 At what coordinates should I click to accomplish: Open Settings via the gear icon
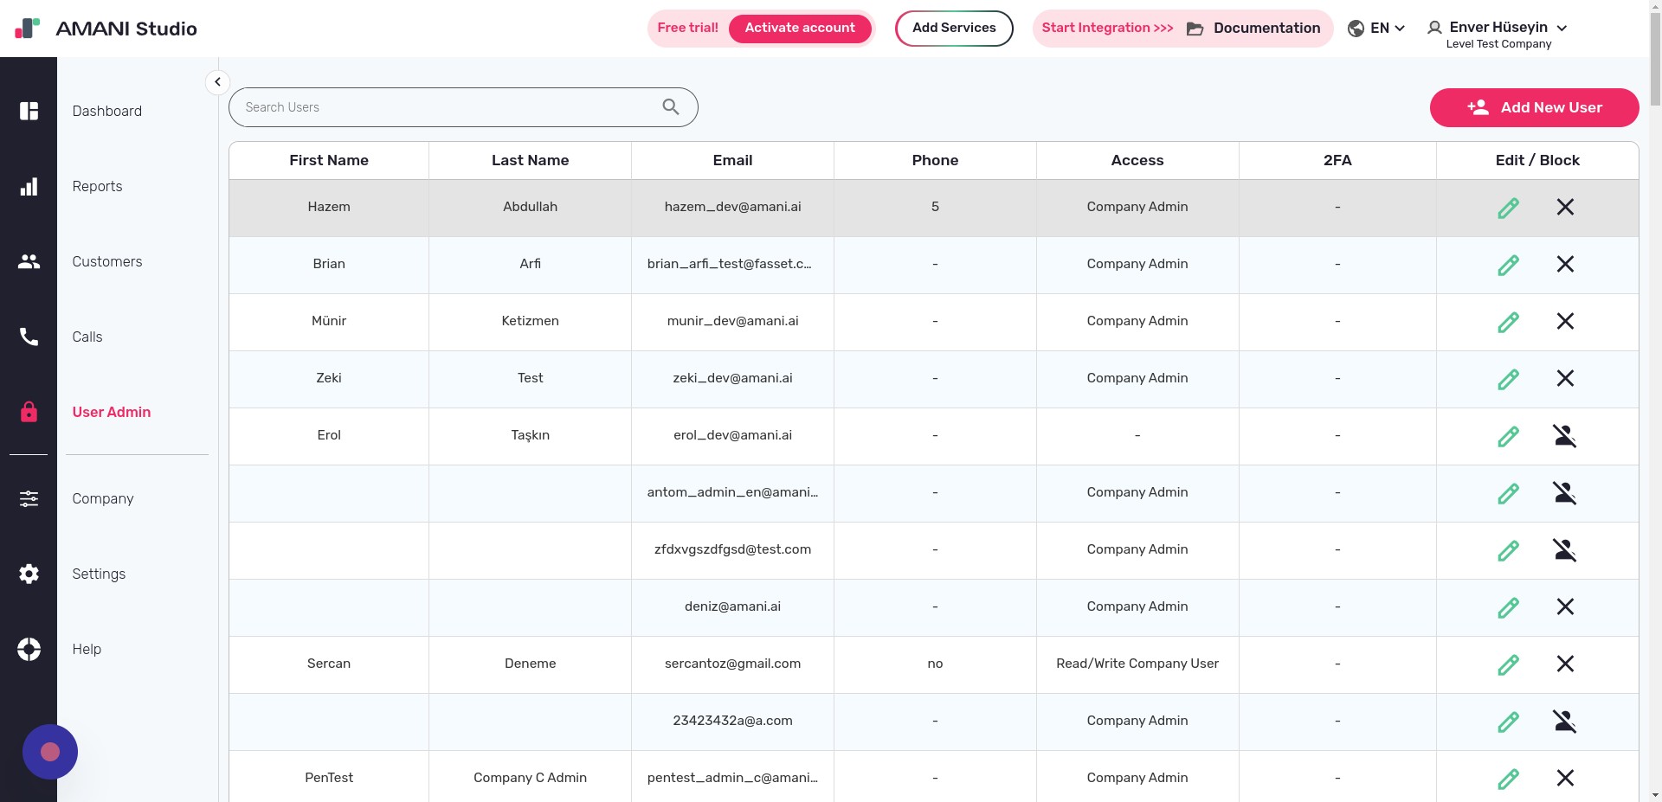click(29, 574)
